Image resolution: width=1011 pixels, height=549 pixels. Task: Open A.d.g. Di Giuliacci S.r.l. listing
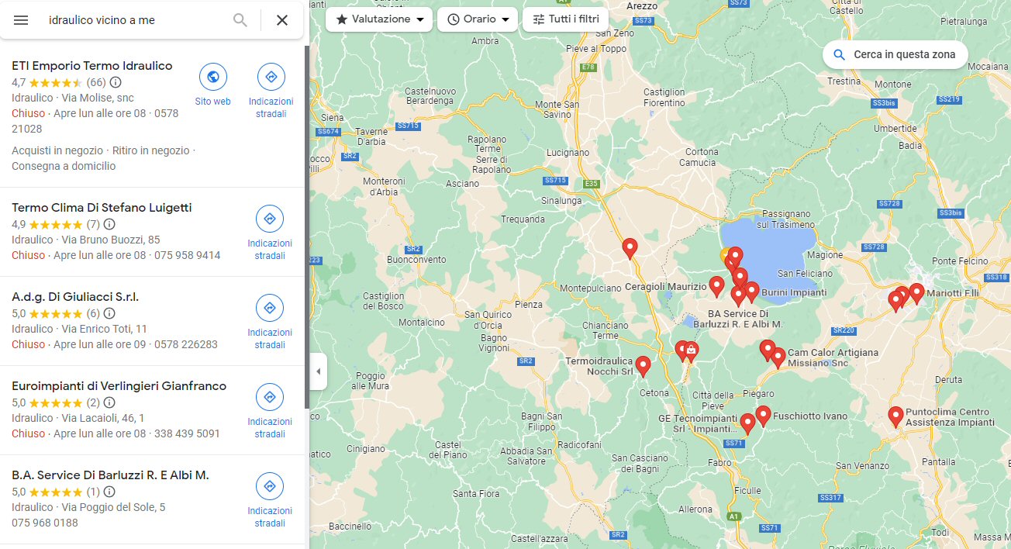75,297
